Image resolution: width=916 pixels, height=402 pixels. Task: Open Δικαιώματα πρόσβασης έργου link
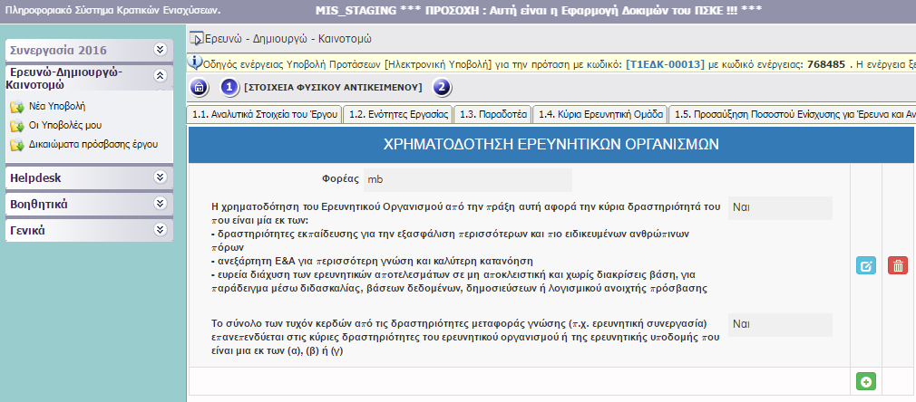[x=93, y=144]
